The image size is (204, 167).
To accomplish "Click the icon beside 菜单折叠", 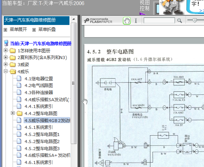I will click(x=34, y=30).
